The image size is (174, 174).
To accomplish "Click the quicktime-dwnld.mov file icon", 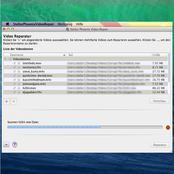I will pyautogui.click(x=19, y=75).
